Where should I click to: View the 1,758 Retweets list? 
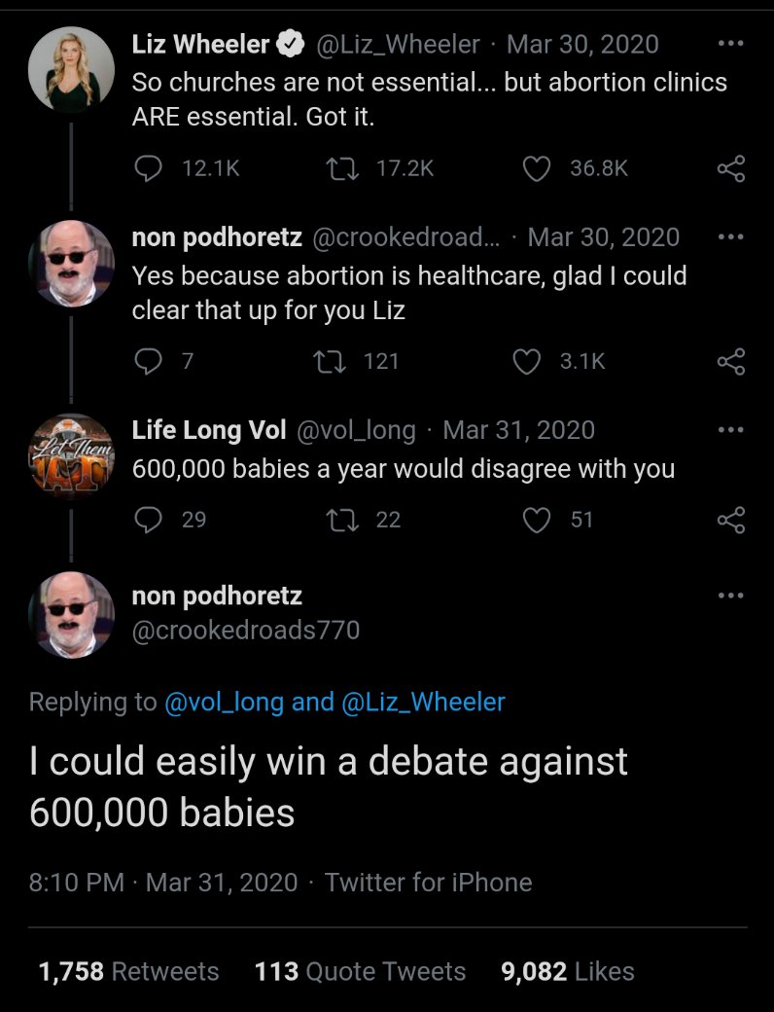tap(128, 971)
